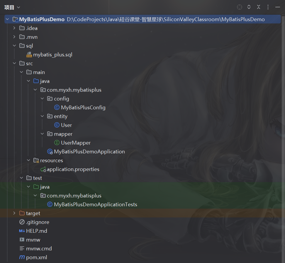Click the com.myxh.mybatisplus package under main
Viewport: 285px width, 263px height.
tap(74, 90)
